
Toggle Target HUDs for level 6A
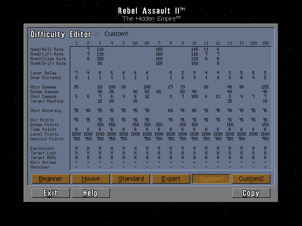(x=135, y=158)
